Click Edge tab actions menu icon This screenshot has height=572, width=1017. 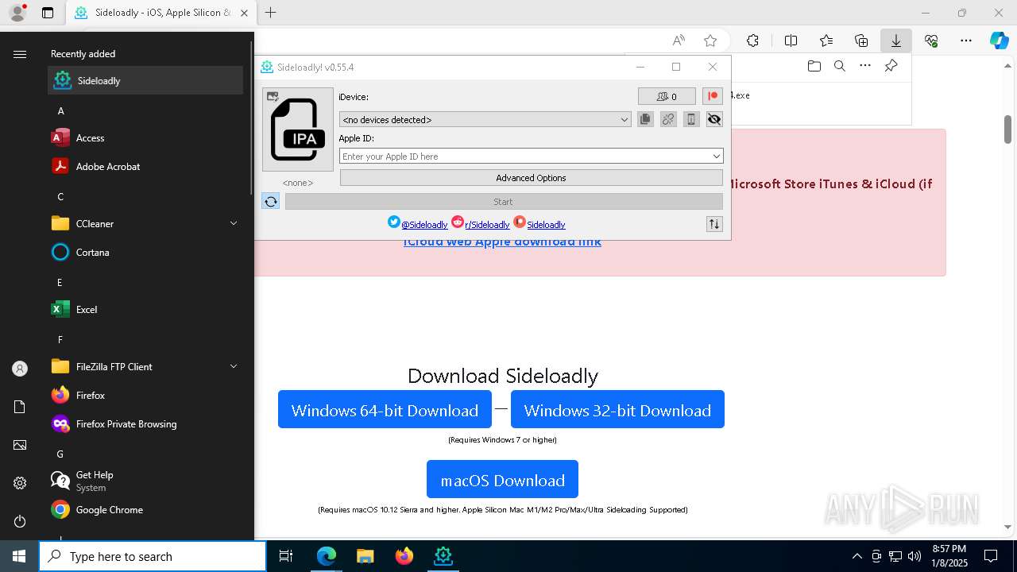pos(48,13)
